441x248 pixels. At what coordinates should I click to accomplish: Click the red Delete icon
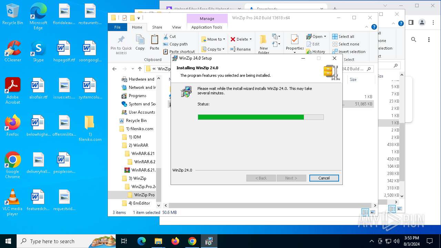[x=233, y=39]
